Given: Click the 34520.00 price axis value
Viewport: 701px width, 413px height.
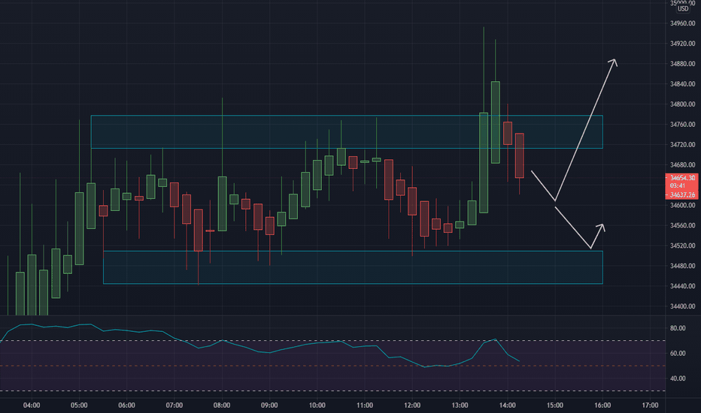Looking at the screenshot, I should coord(682,246).
